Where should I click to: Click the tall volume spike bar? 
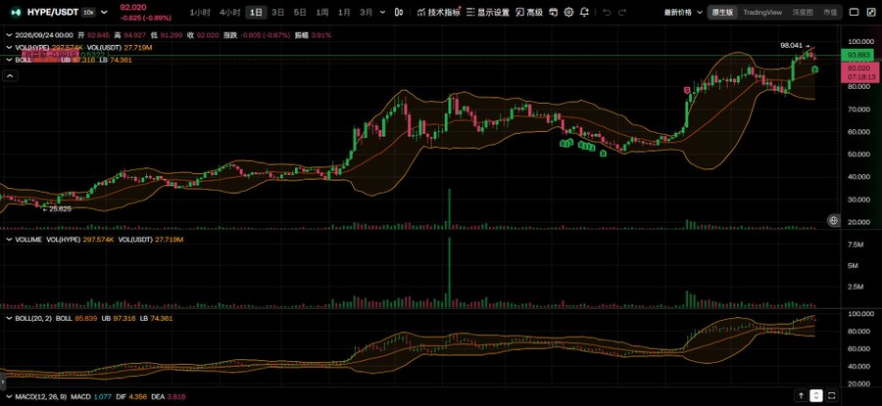pyautogui.click(x=450, y=272)
